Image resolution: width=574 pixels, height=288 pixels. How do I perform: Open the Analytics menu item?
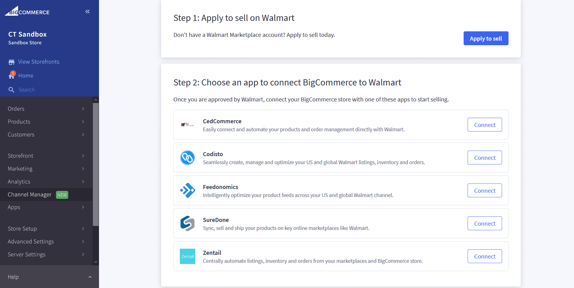(19, 181)
